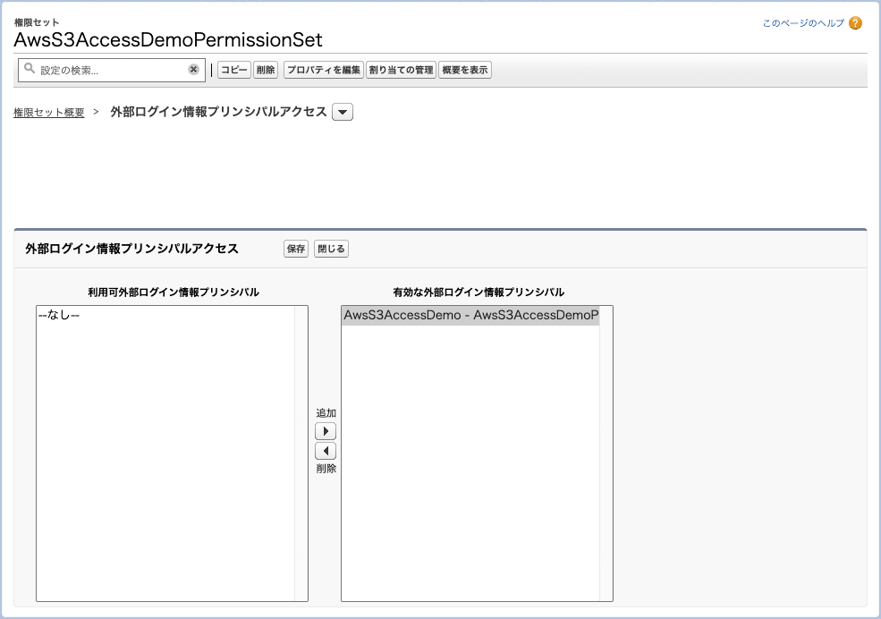Click the available principals list scrollbar

301,454
